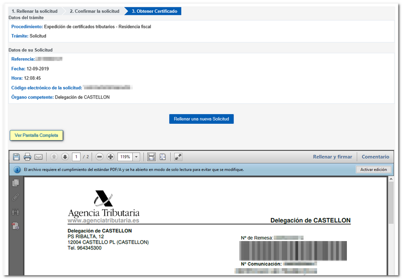402x279 pixels.
Task: Switch PDF viewer to read mode with the expand-arrows icon
Action: point(178,157)
